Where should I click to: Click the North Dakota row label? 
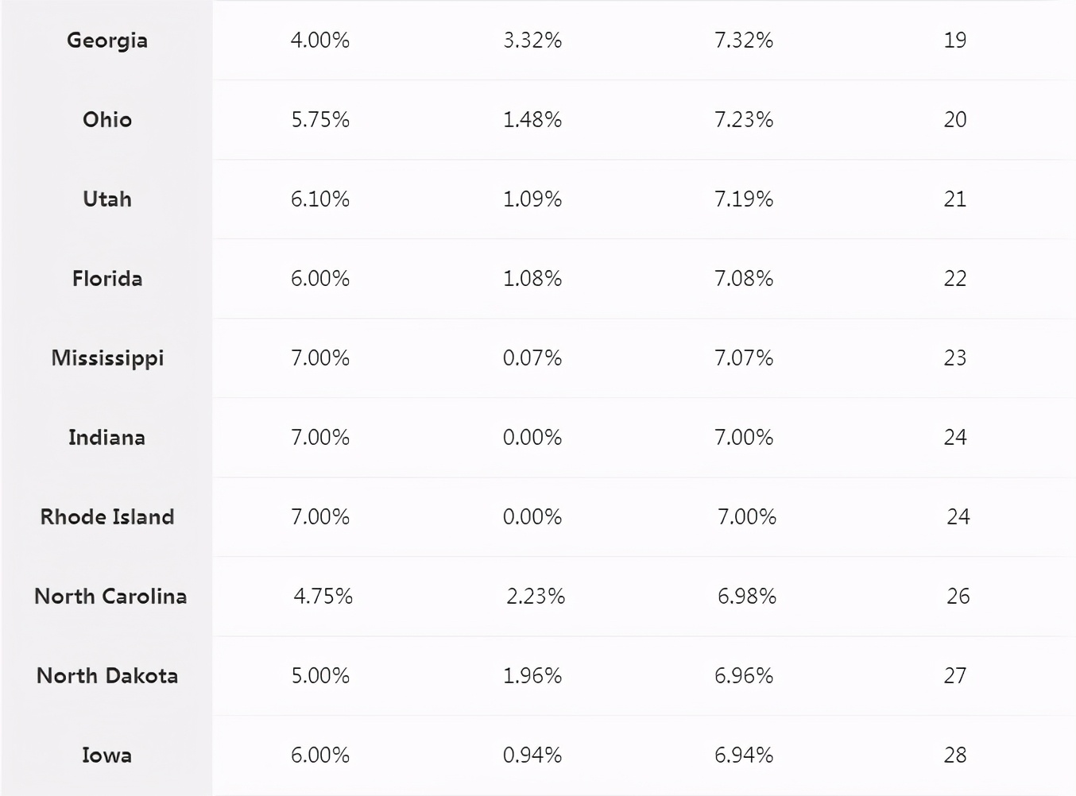(x=107, y=676)
